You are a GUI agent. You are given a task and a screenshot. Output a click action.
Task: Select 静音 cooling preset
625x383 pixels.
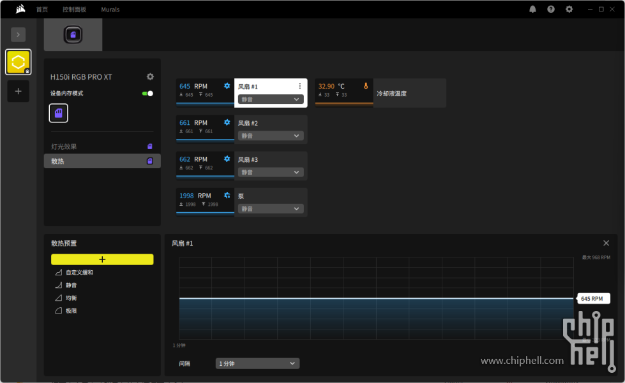(72, 285)
